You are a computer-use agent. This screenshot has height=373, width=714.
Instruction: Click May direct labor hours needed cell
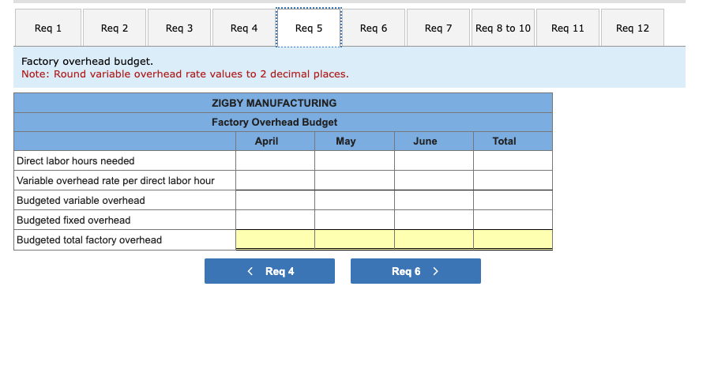pyautogui.click(x=355, y=160)
